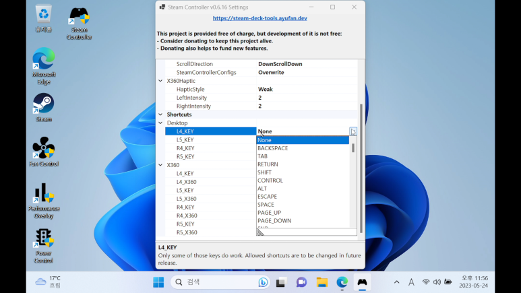Click the Windows Start button
Screen dimensions: 521x293
pyautogui.click(x=158, y=282)
